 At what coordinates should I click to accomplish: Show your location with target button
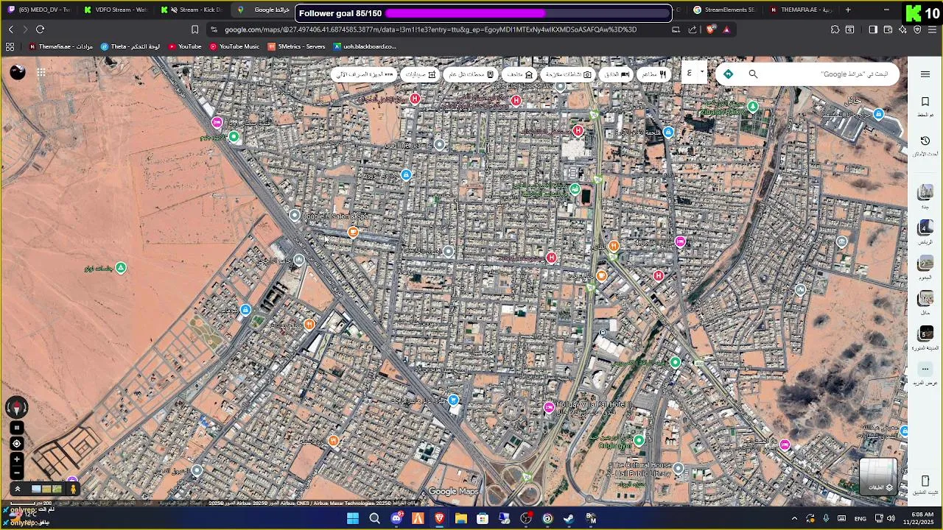click(17, 443)
